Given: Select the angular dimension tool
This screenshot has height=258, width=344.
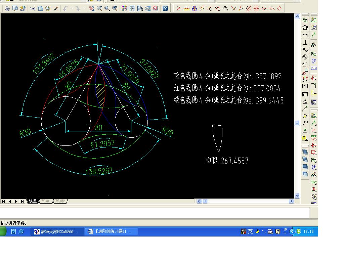Looking at the screenshot, I should coord(305,101).
